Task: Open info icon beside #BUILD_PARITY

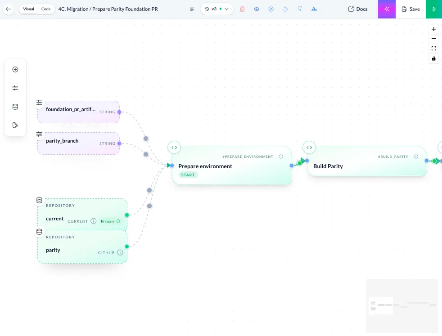Action: point(416,157)
